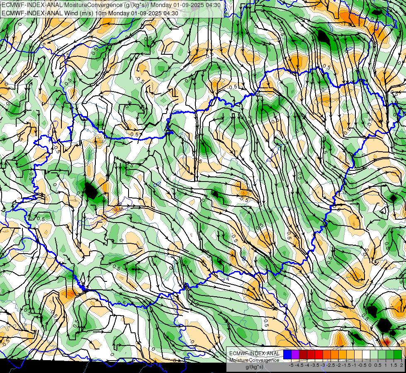The width and height of the screenshot is (406, 373).
Task: Click the '-2' legend tick value
Action: click(338, 365)
